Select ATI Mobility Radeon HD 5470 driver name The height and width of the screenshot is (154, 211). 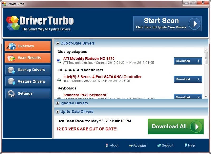89,59
